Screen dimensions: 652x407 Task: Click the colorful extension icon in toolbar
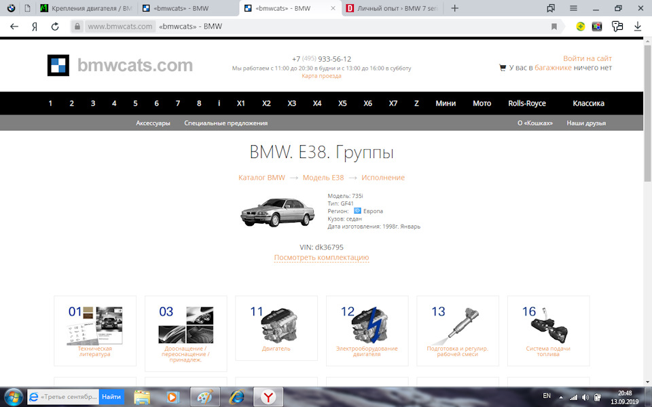tap(597, 26)
